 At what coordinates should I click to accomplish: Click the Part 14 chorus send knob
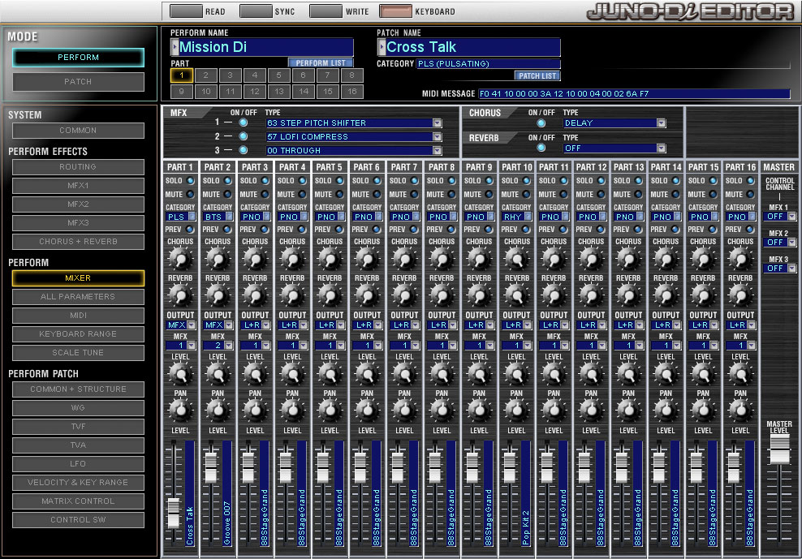pos(666,259)
